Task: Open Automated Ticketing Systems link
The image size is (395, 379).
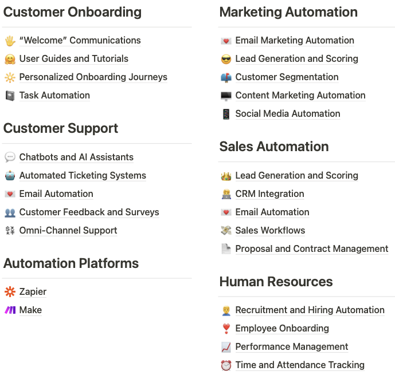Action: [x=83, y=176]
